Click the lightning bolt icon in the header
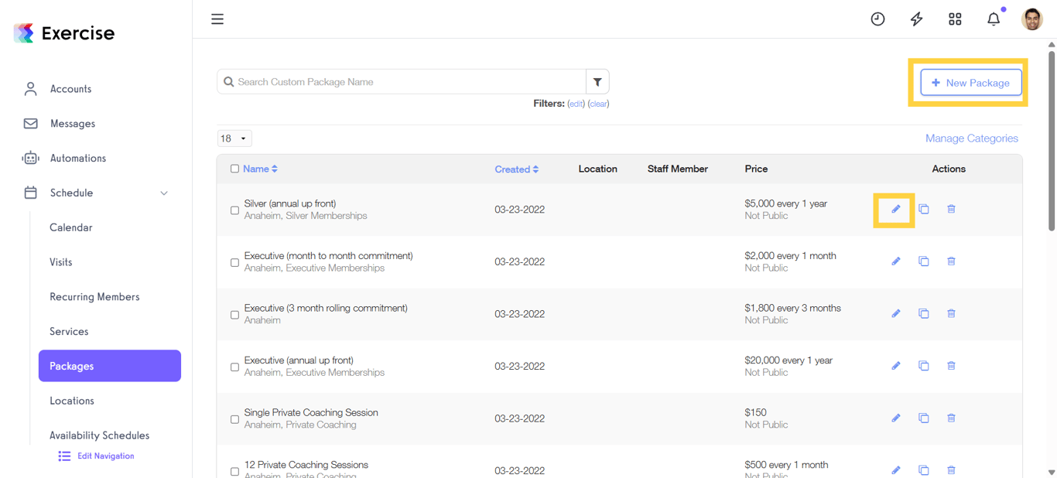This screenshot has height=478, width=1057. point(916,19)
